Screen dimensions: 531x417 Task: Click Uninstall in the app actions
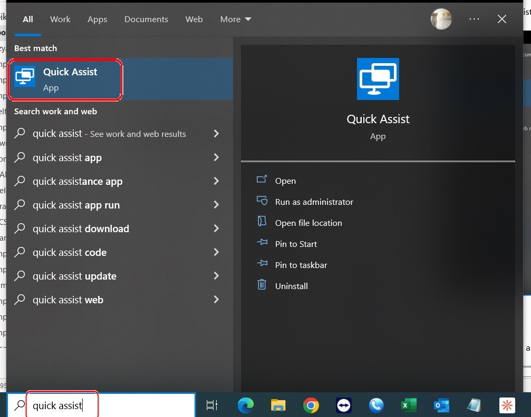pyautogui.click(x=291, y=286)
